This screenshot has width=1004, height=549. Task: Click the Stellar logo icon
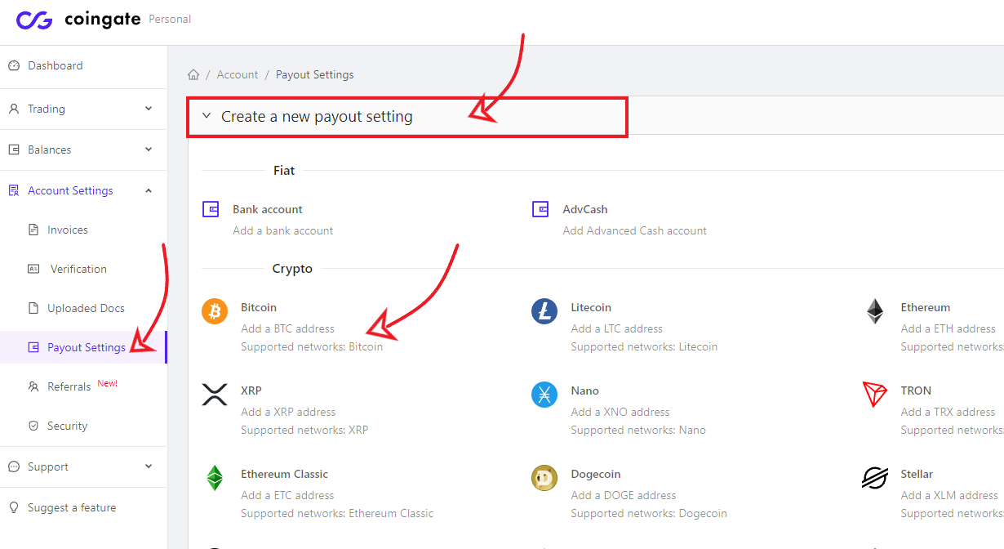pyautogui.click(x=875, y=478)
